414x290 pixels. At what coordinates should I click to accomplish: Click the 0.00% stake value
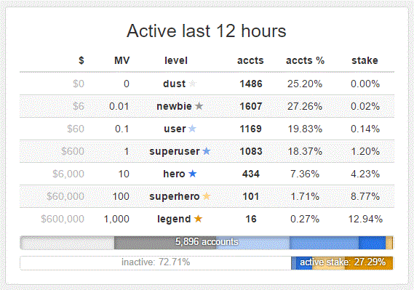365,84
